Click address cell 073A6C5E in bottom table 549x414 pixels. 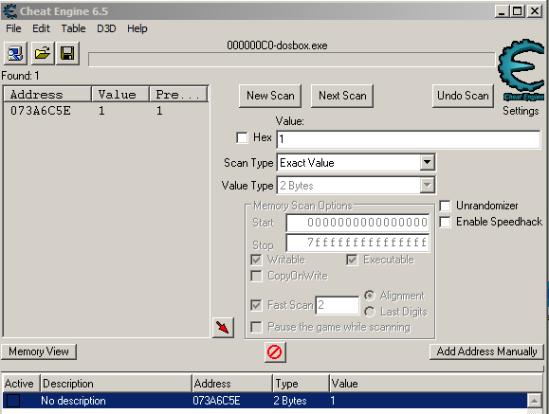pyautogui.click(x=216, y=401)
